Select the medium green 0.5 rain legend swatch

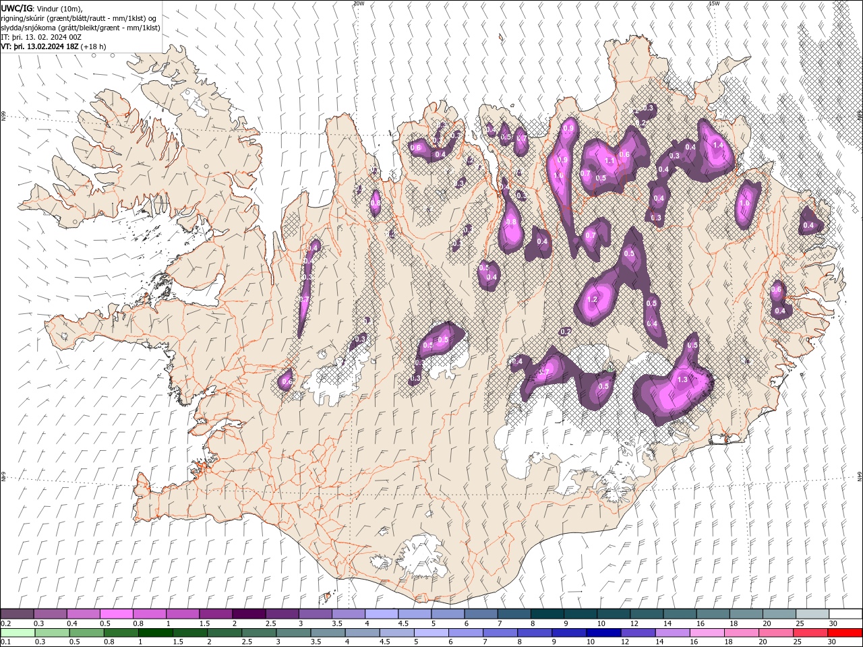tap(86, 633)
